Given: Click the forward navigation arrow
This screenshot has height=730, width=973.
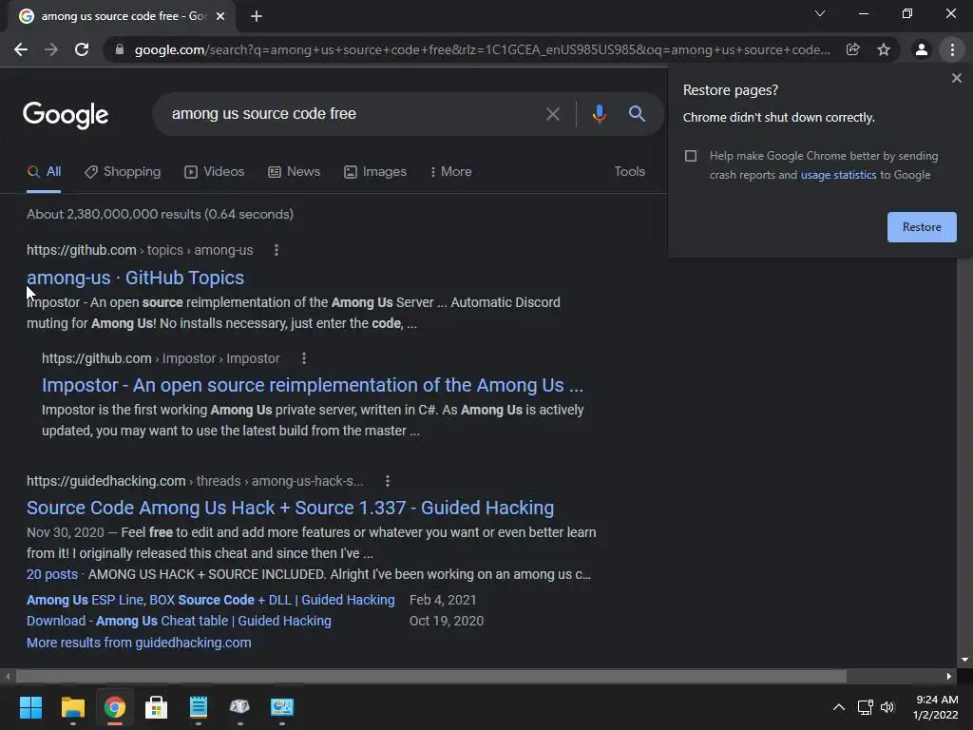Looking at the screenshot, I should tap(51, 49).
